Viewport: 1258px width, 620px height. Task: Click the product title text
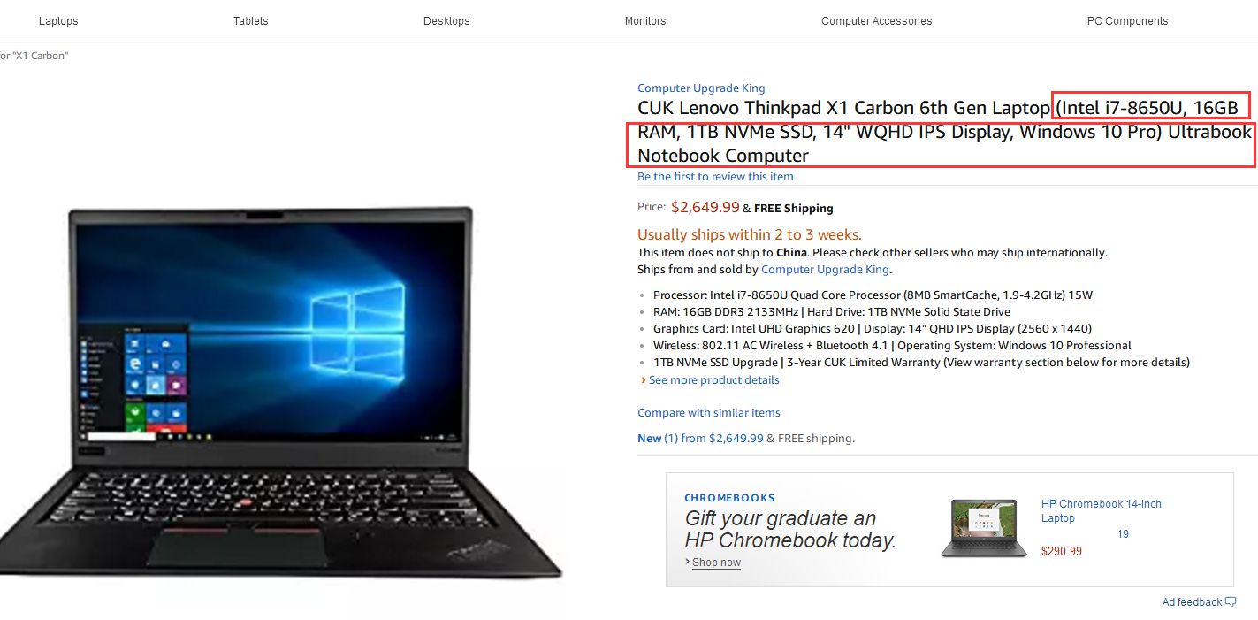pos(944,132)
